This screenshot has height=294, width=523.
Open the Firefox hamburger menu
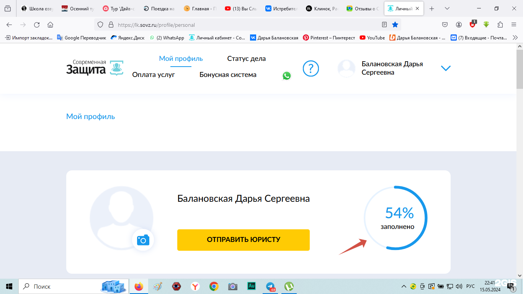[514, 25]
